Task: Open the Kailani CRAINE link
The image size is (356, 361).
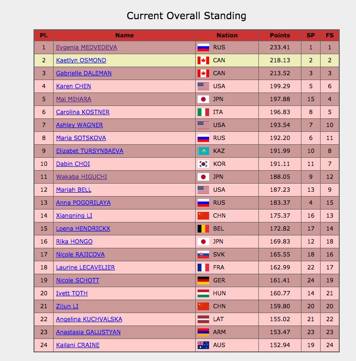Action: click(x=78, y=345)
